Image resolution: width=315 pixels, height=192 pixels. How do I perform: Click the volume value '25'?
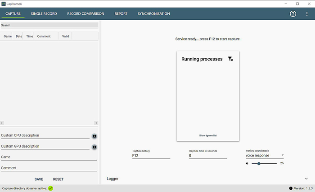(282, 163)
